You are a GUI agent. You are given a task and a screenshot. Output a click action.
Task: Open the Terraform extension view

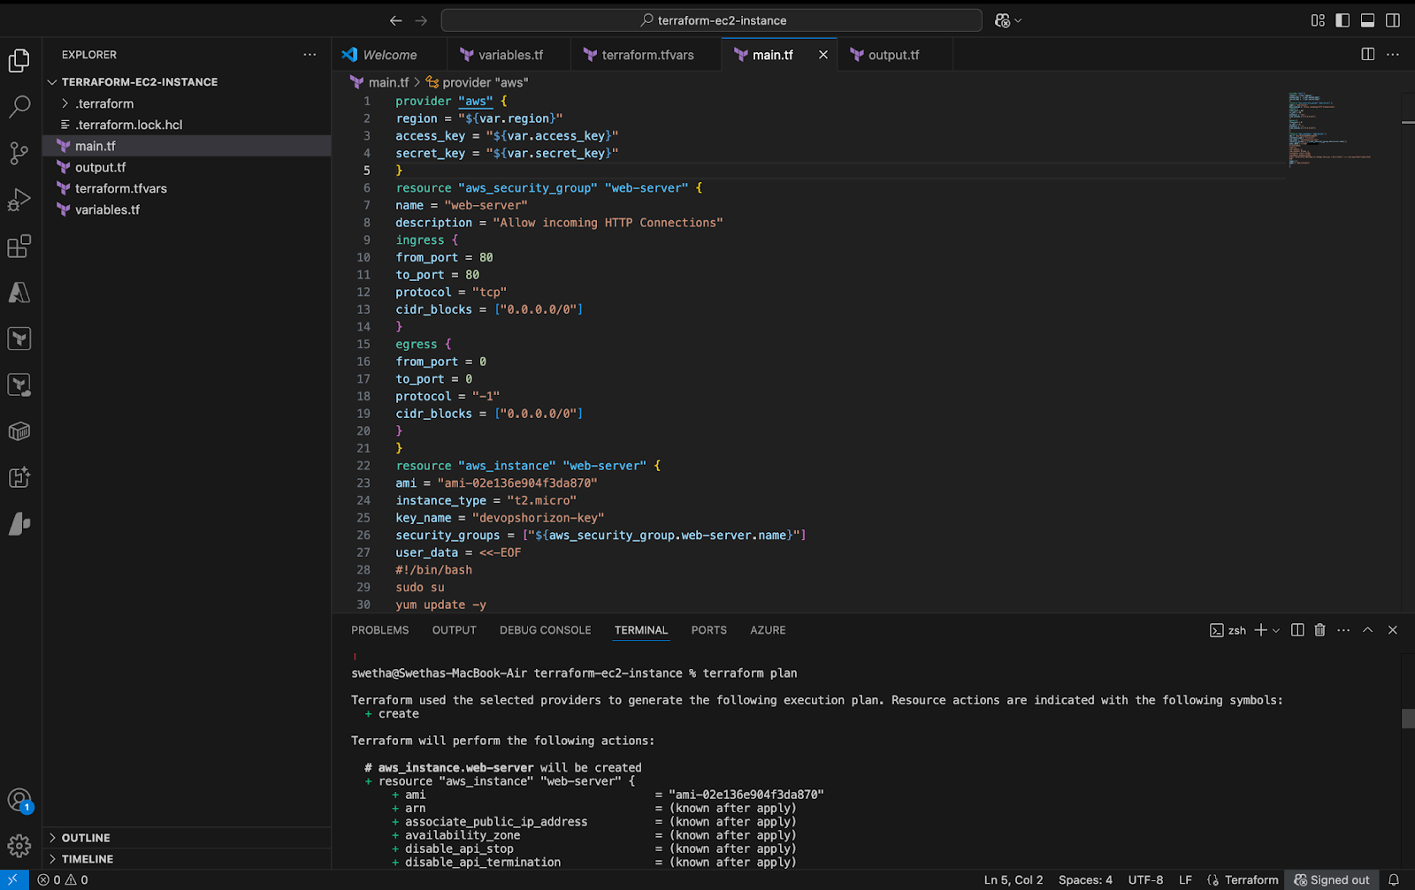pyautogui.click(x=19, y=339)
